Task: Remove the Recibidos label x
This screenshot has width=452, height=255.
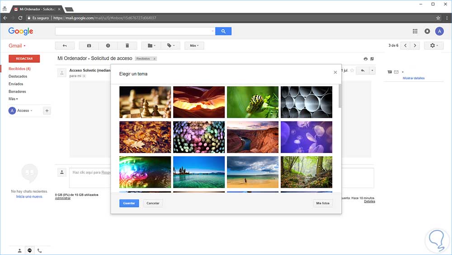Action: pyautogui.click(x=154, y=59)
